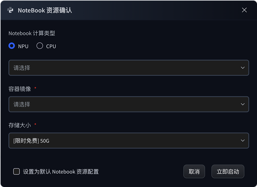Viewport: 257px width, 187px height.
Task: Click the 存储大小 field label
Action: click(20, 125)
